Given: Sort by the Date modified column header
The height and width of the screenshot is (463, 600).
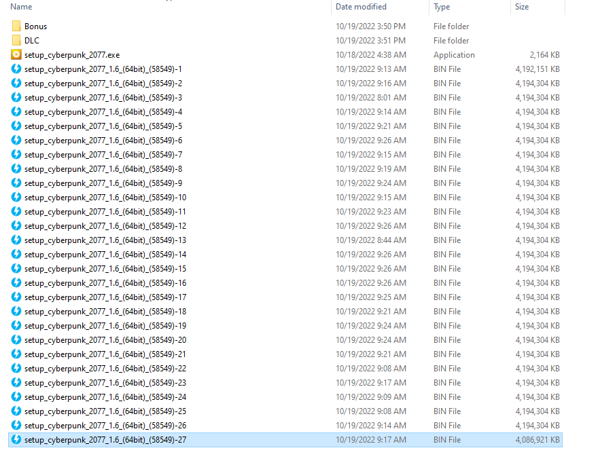Looking at the screenshot, I should click(361, 7).
